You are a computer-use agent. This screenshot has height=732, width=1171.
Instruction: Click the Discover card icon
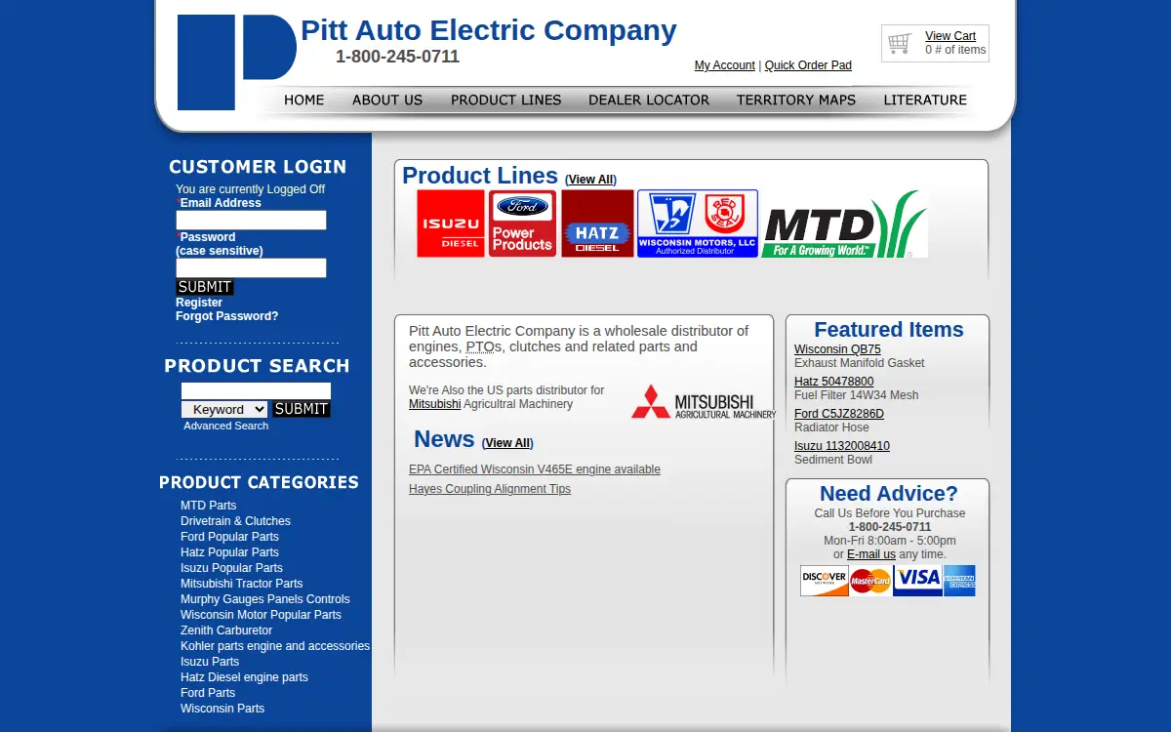pyautogui.click(x=825, y=581)
